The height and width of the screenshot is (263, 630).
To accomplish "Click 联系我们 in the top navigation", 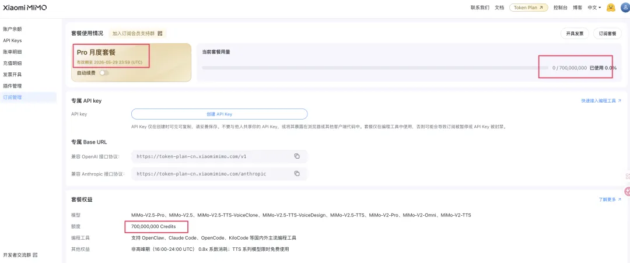I will pyautogui.click(x=480, y=8).
